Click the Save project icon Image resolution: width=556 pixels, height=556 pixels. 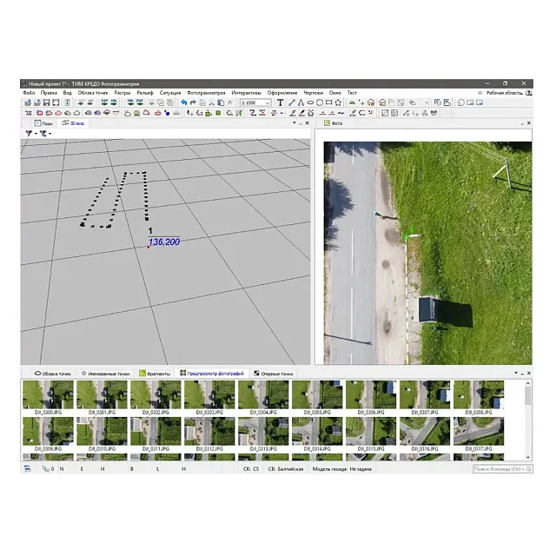(x=46, y=103)
